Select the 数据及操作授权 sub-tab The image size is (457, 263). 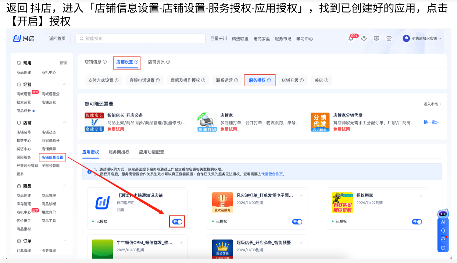click(188, 80)
